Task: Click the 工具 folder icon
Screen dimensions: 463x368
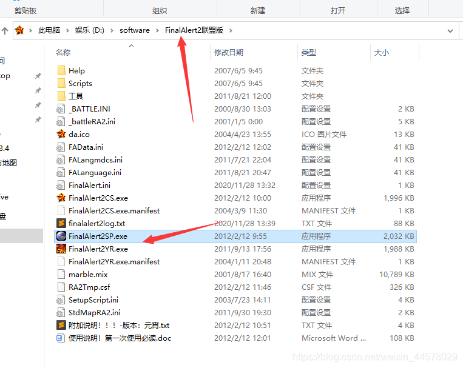Action: coord(61,96)
